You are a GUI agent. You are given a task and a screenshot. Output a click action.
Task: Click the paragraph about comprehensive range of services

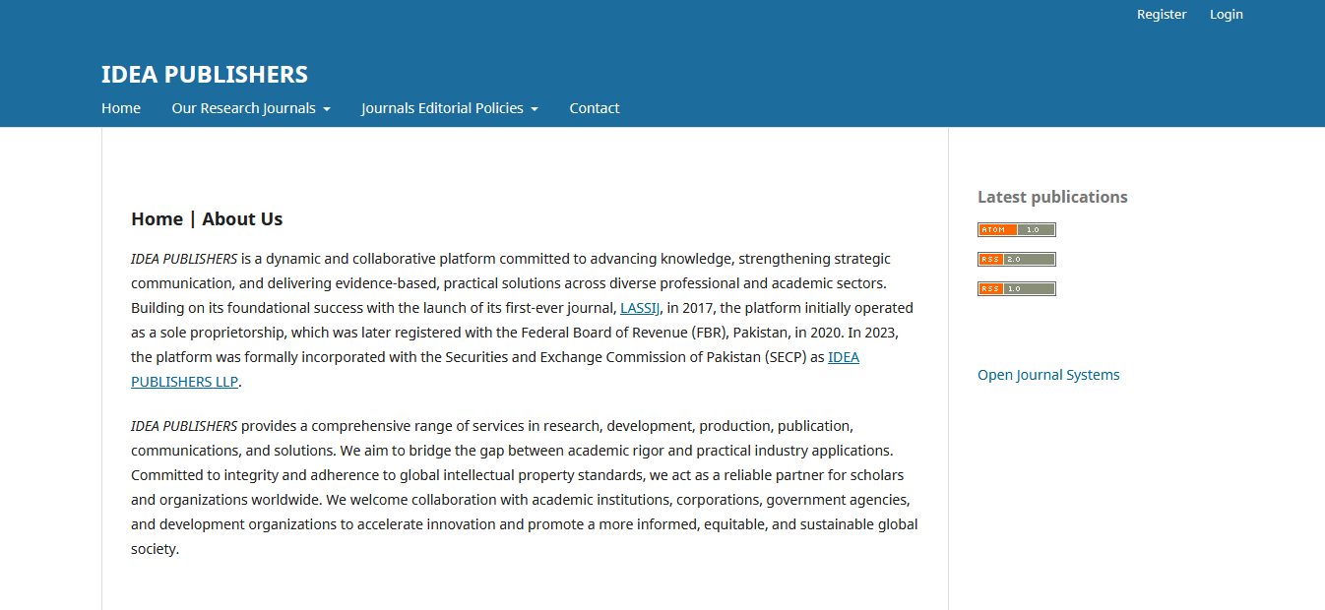525,487
